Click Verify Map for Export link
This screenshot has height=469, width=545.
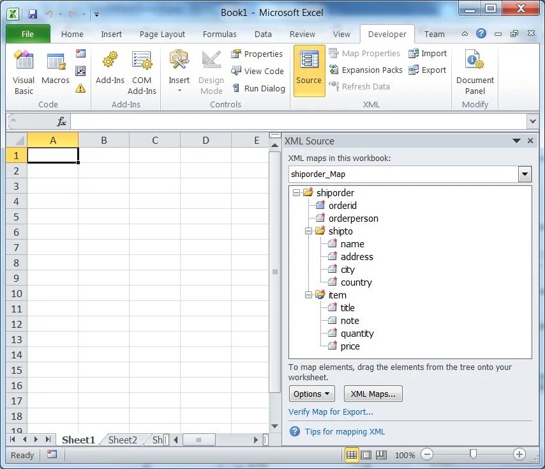click(x=331, y=412)
